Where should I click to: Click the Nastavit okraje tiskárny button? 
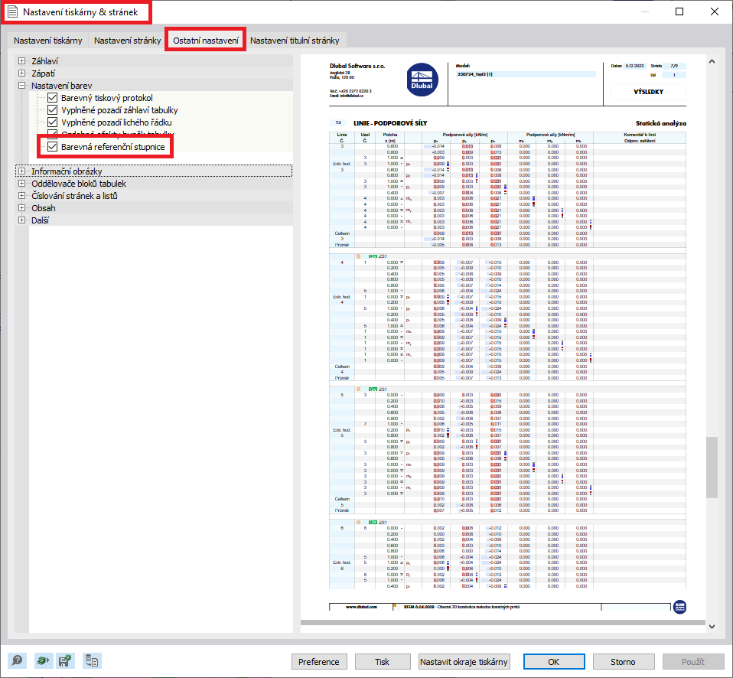pyautogui.click(x=463, y=662)
